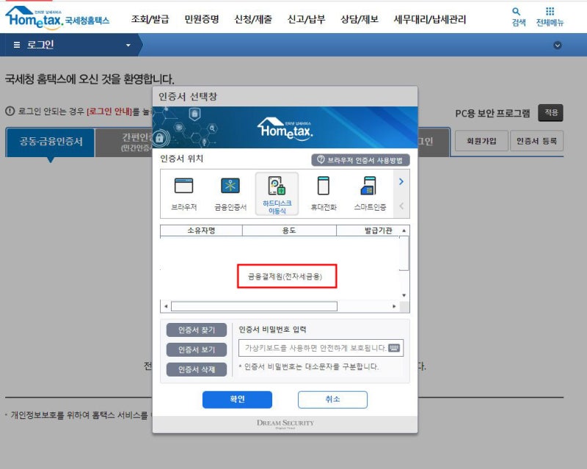Show previous certificate locations with left chevron

pyautogui.click(x=401, y=206)
